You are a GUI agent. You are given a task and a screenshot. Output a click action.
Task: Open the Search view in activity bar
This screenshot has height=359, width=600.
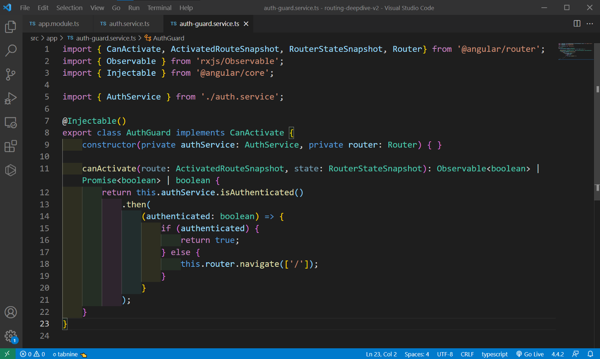coord(11,51)
